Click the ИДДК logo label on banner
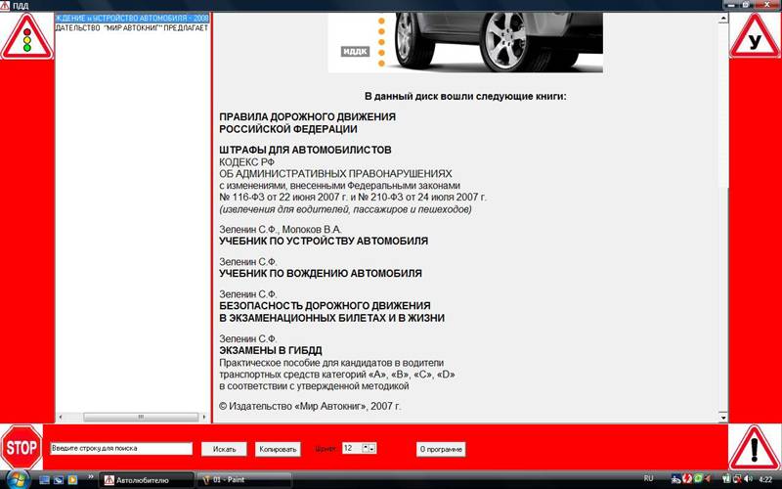The width and height of the screenshot is (782, 489). (356, 51)
